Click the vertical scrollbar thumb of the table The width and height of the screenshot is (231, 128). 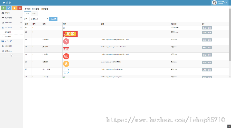pyautogui.click(x=230, y=35)
